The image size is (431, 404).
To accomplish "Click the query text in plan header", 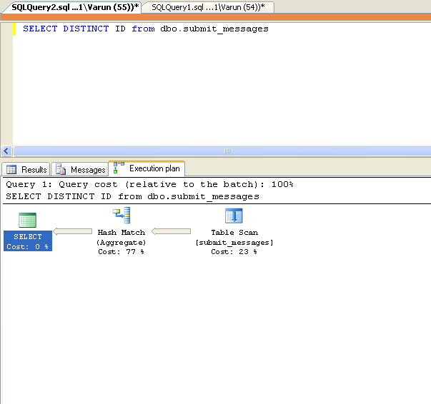I will tap(132, 196).
